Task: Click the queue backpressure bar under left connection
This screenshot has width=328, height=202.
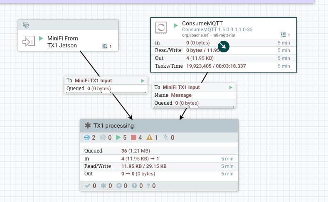Action: (x=106, y=92)
